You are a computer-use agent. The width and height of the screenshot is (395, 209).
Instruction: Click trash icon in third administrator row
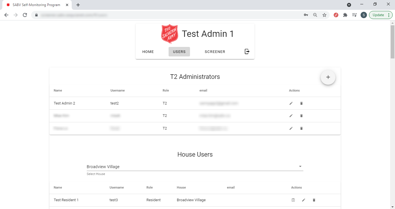[301, 128]
